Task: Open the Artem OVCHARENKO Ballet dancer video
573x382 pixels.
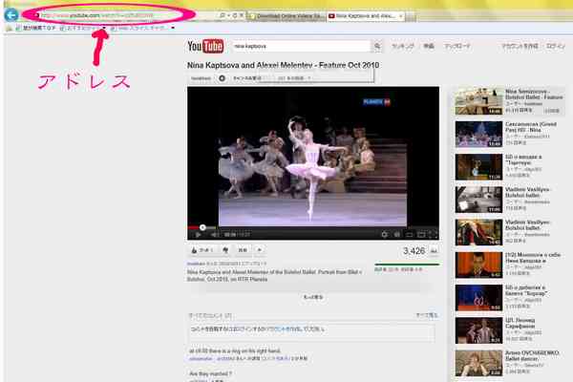Action: coord(478,363)
